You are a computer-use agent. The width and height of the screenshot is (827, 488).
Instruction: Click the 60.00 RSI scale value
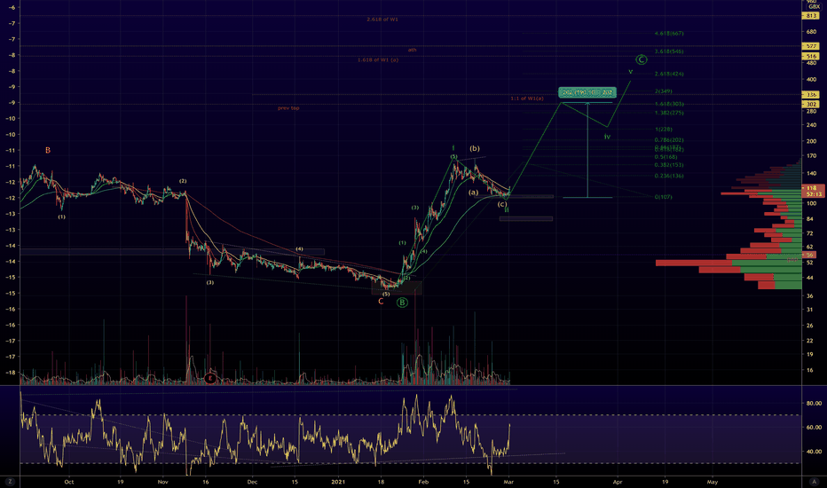[x=814, y=428]
